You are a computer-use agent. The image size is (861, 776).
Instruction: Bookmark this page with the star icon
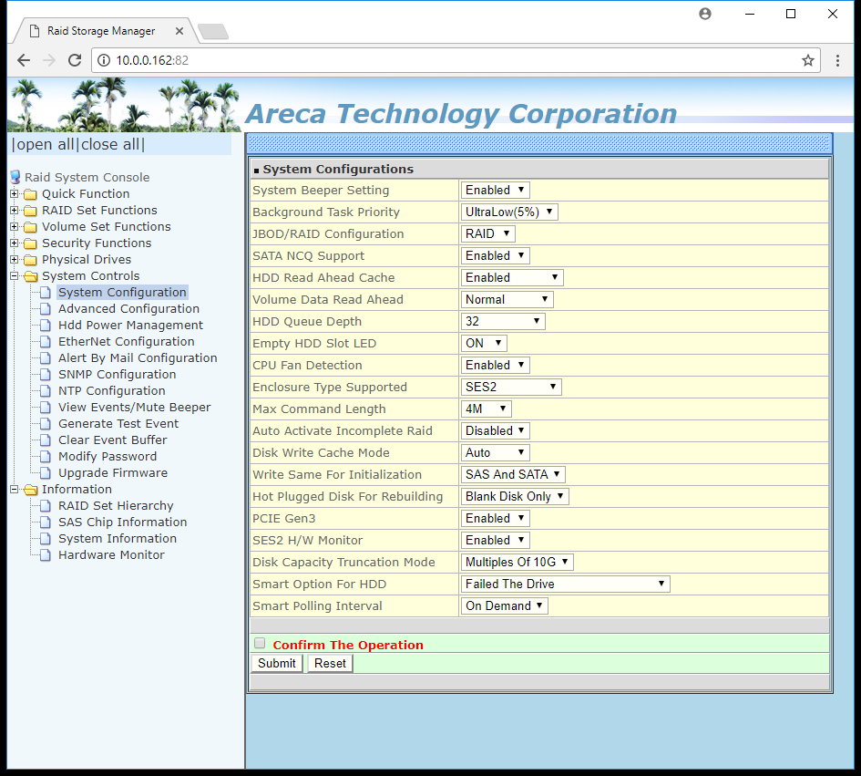[x=808, y=60]
